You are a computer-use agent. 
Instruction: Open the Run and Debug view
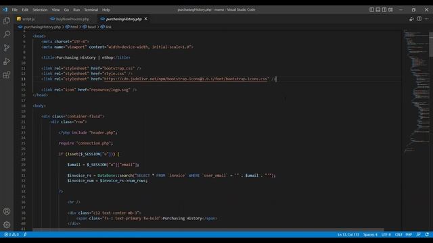coord(7,61)
